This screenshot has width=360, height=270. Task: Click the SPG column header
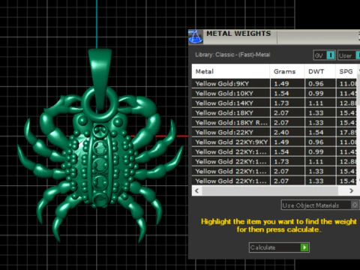pos(346,71)
